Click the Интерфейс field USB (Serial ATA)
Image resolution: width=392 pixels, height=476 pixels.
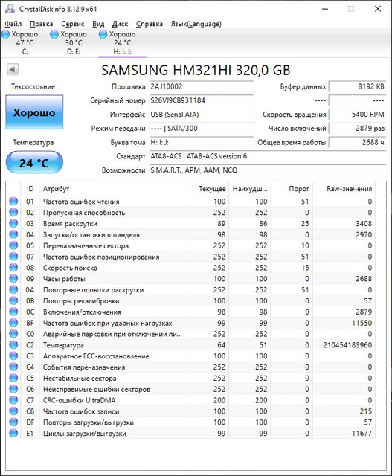point(202,115)
